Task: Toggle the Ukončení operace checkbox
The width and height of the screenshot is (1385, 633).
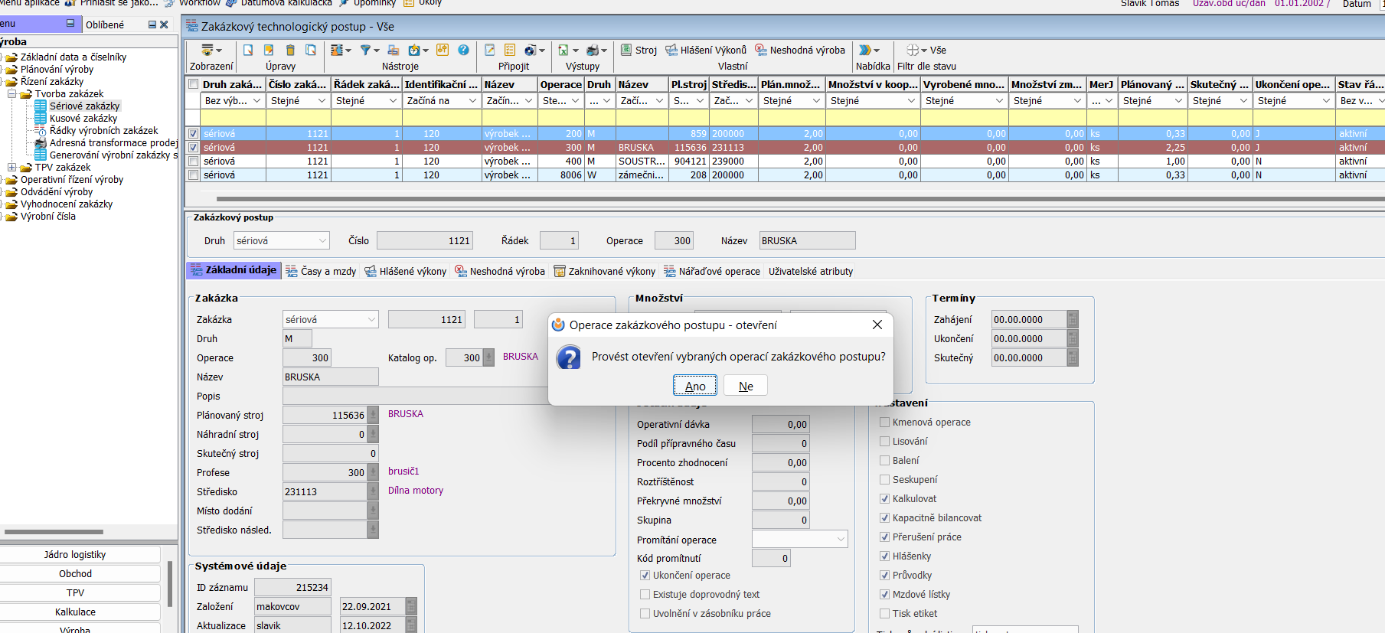Action: tap(645, 576)
